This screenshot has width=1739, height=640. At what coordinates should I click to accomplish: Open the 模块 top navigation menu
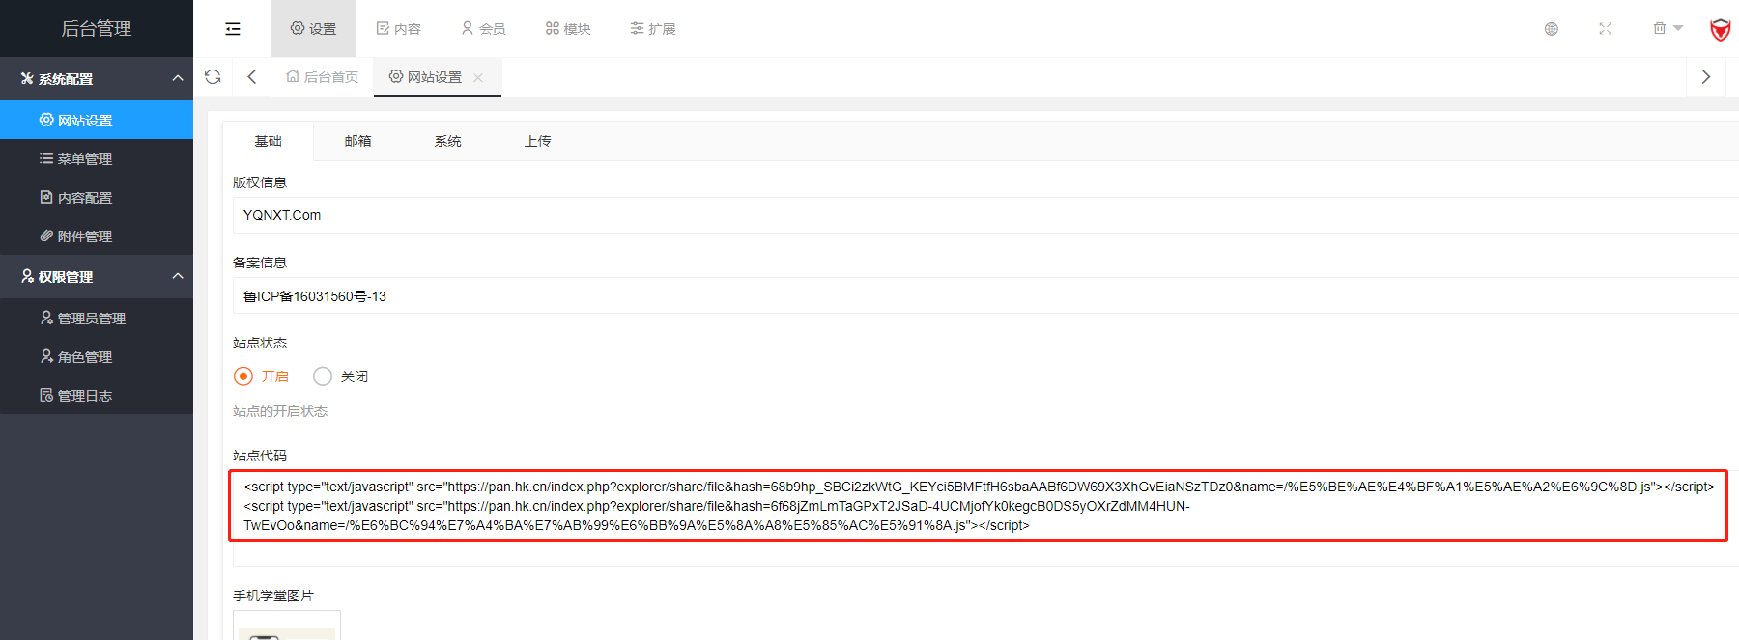coord(568,29)
